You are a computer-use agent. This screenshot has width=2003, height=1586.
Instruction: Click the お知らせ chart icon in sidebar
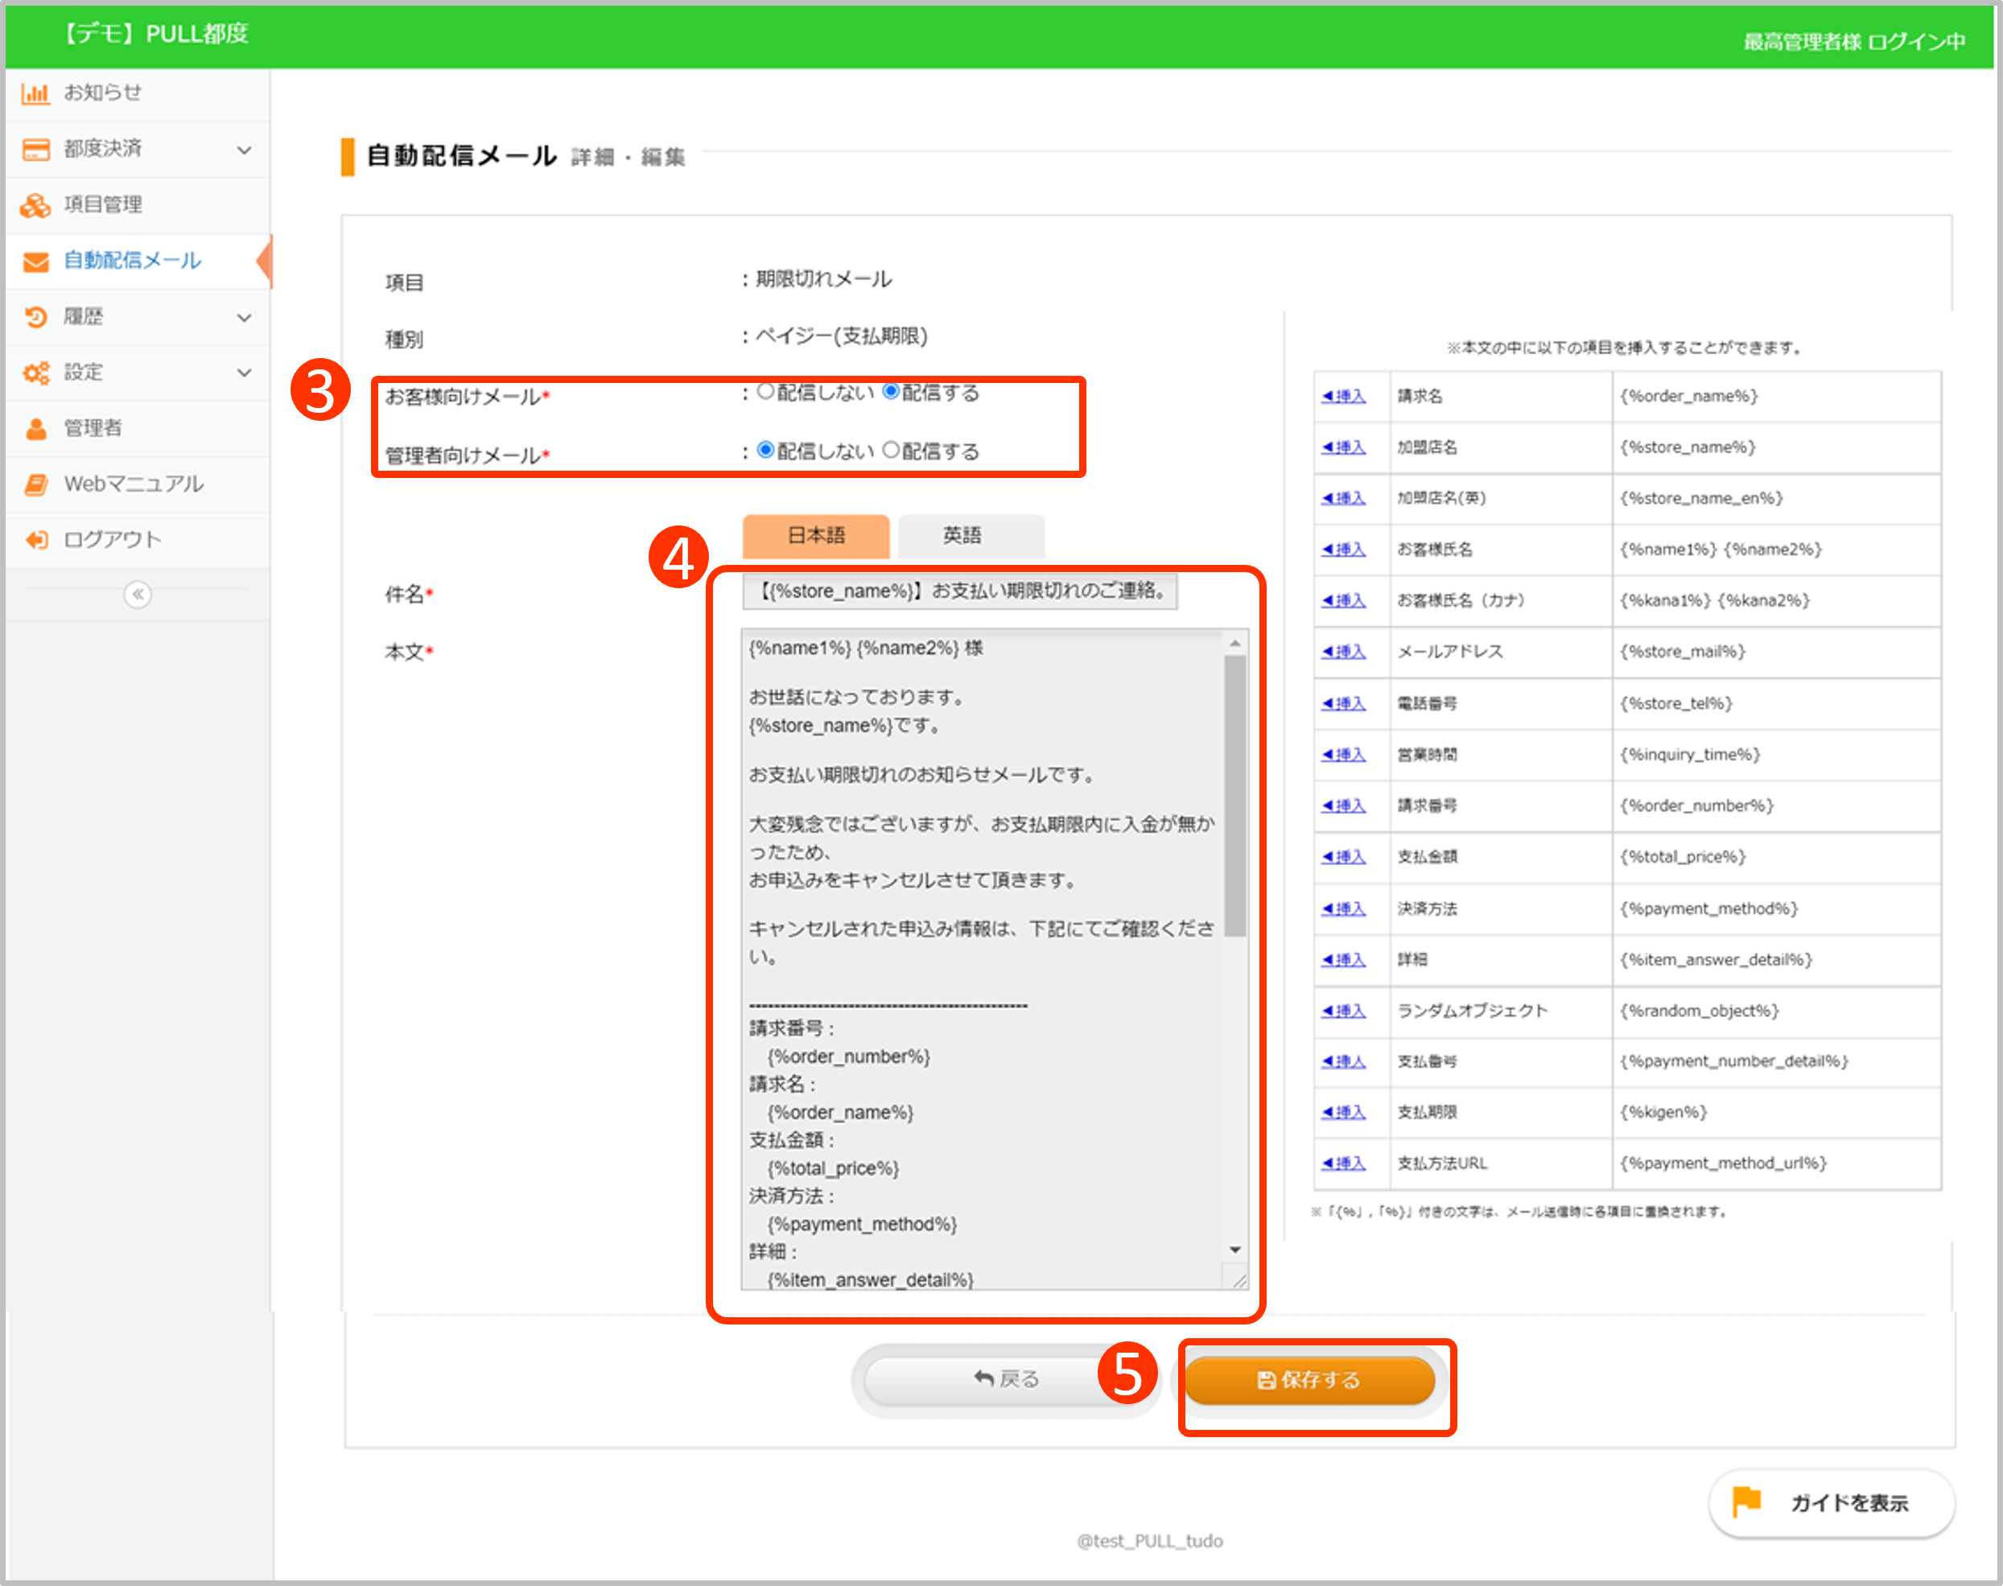[x=35, y=93]
